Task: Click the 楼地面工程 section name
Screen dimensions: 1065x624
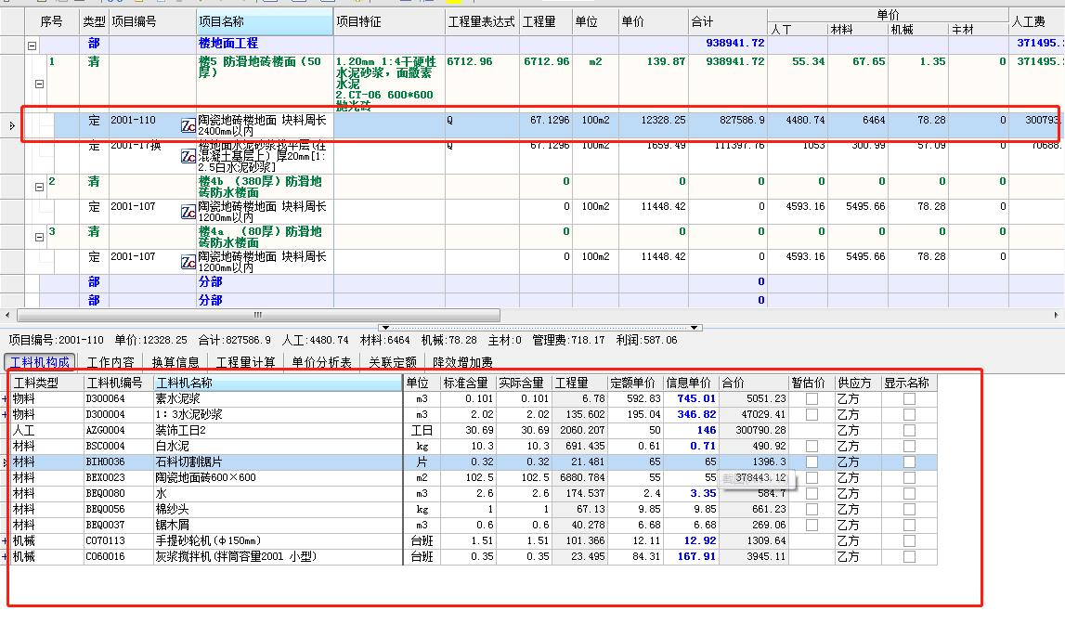Action: (x=228, y=44)
